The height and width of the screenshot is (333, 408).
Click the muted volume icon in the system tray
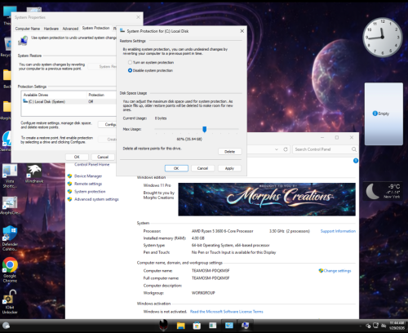[384, 326]
